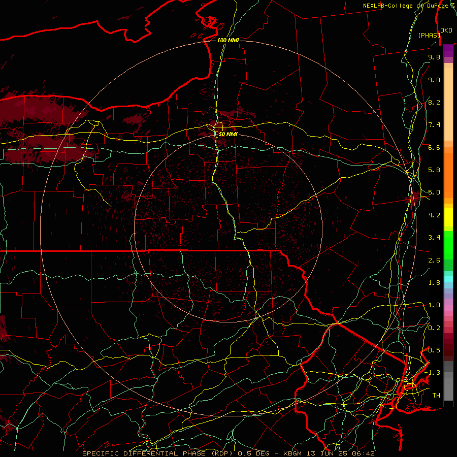This screenshot has height=457, width=457.
Task: Click the 9.8 value on the scale
Action: click(x=434, y=57)
